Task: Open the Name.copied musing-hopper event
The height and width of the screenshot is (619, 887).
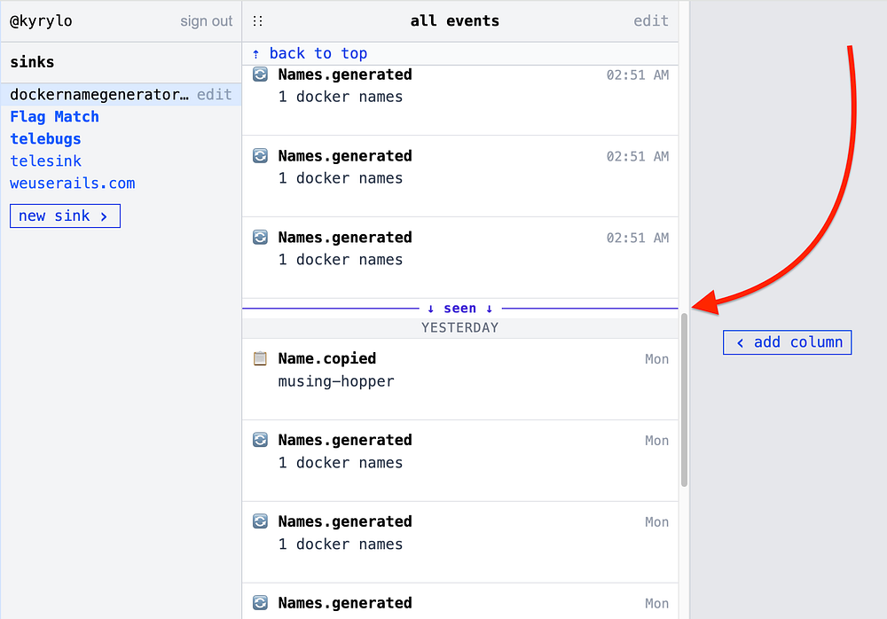Action: 460,379
